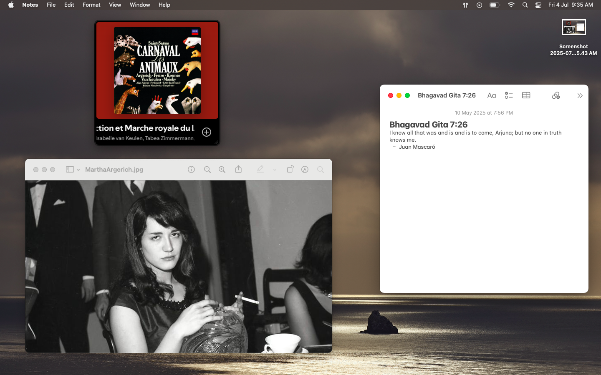Screen dimensions: 601x375
Task: Show the image inspector info in Preview
Action: point(191,170)
